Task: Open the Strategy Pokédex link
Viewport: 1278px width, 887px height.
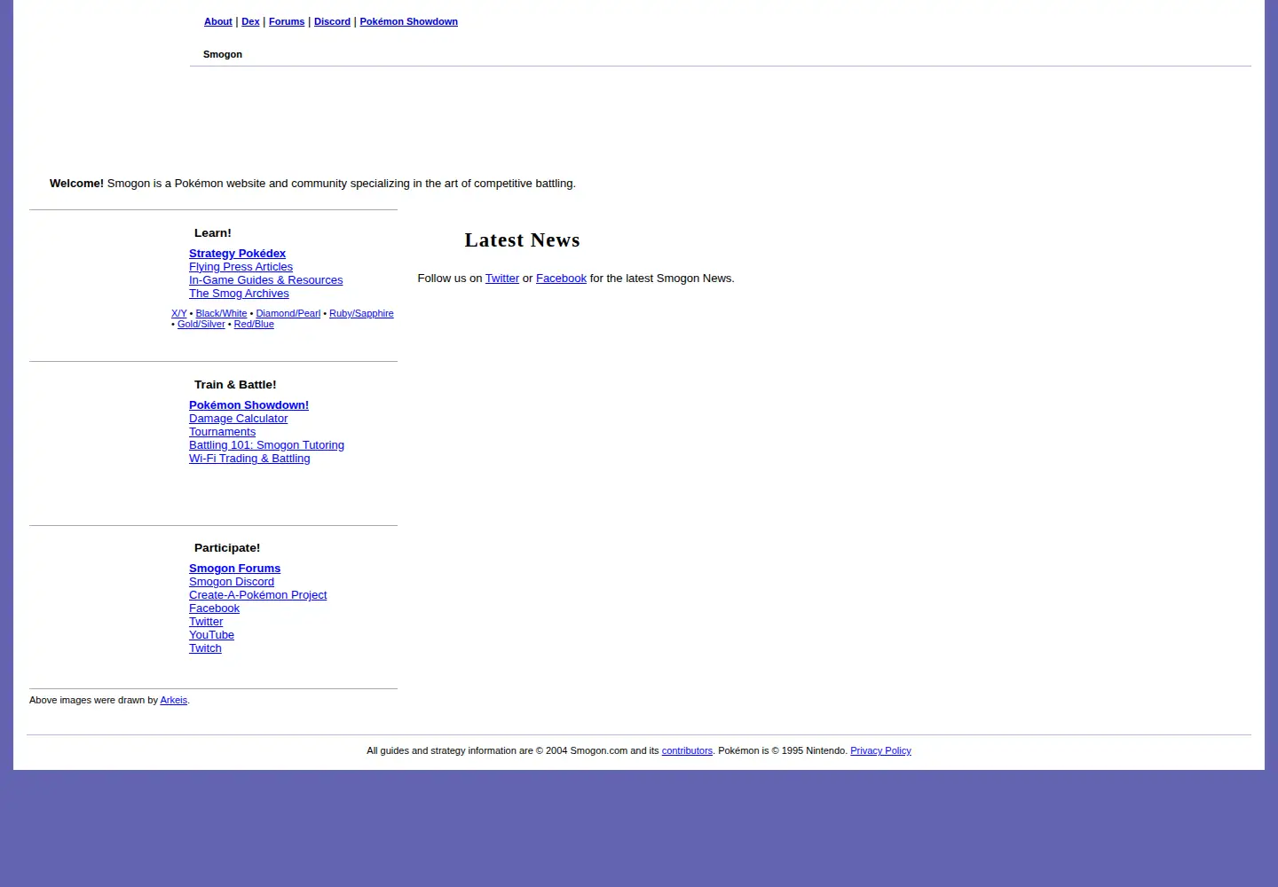Action: click(237, 254)
